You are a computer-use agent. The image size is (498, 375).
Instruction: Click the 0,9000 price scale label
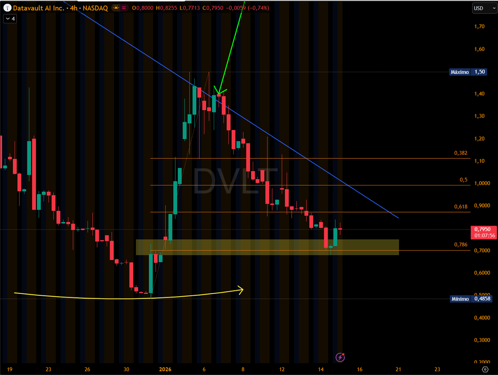point(481,206)
